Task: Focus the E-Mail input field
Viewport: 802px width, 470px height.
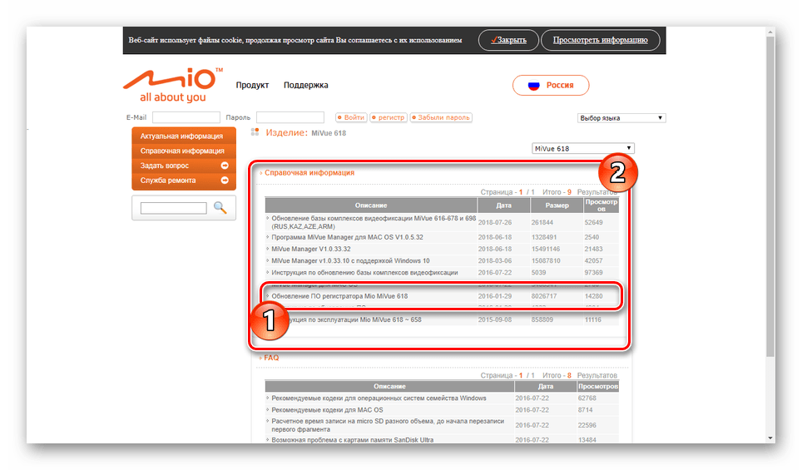Action: (186, 118)
